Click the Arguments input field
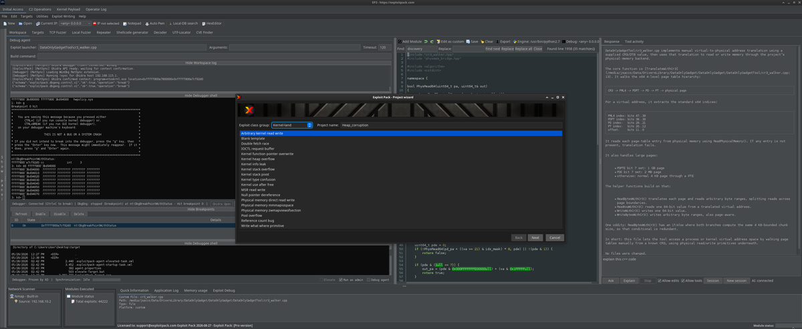The image size is (802, 329). tap(293, 47)
